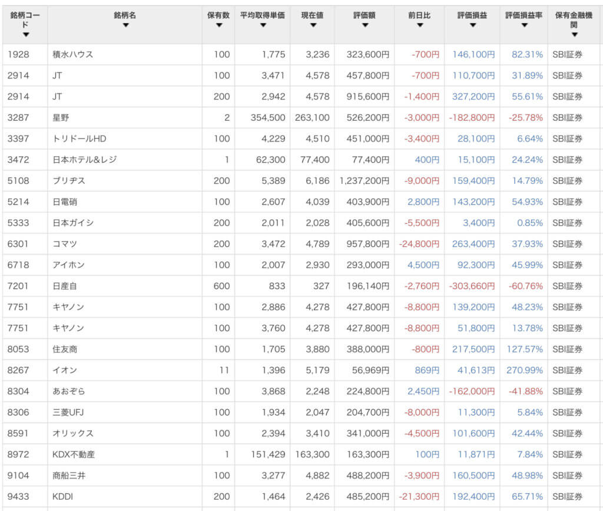Open the 評価損益率 column sort arrow
603x511 pixels.
coord(524,25)
